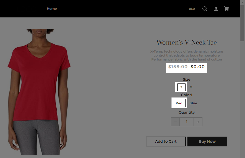Choose the Red color option
The image size is (245, 158).
[x=179, y=103]
